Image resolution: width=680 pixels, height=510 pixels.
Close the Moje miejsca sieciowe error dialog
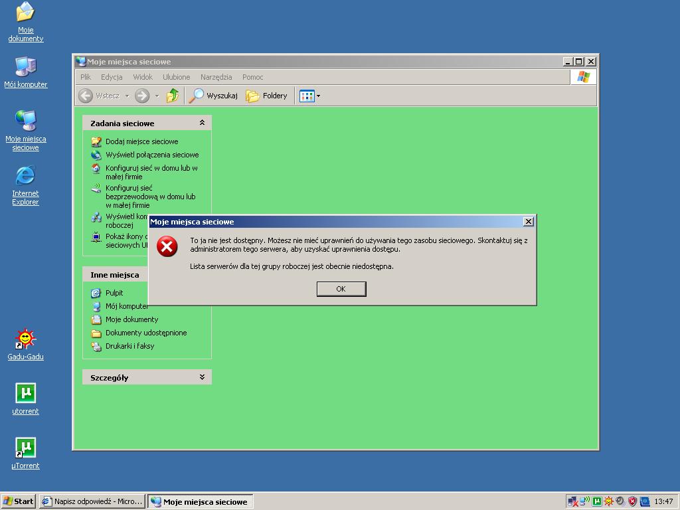point(528,222)
